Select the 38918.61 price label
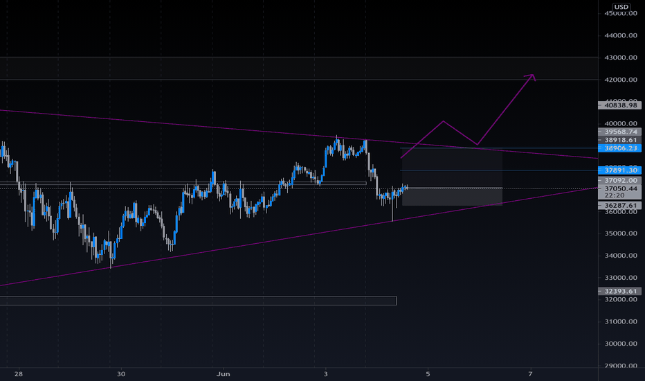Viewport: 645px width, 381px height. pos(619,140)
